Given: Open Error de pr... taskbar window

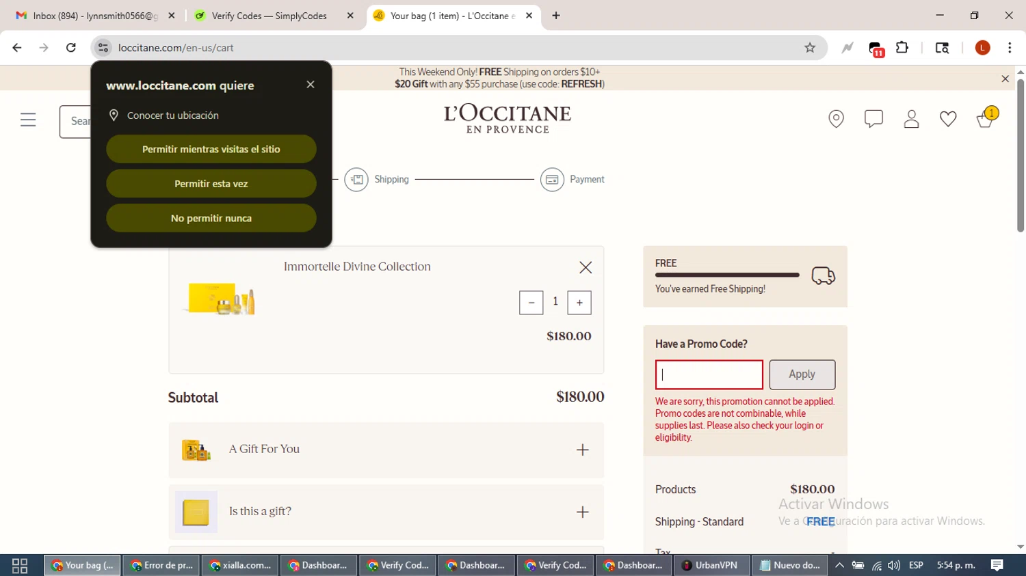Looking at the screenshot, I should tap(161, 566).
